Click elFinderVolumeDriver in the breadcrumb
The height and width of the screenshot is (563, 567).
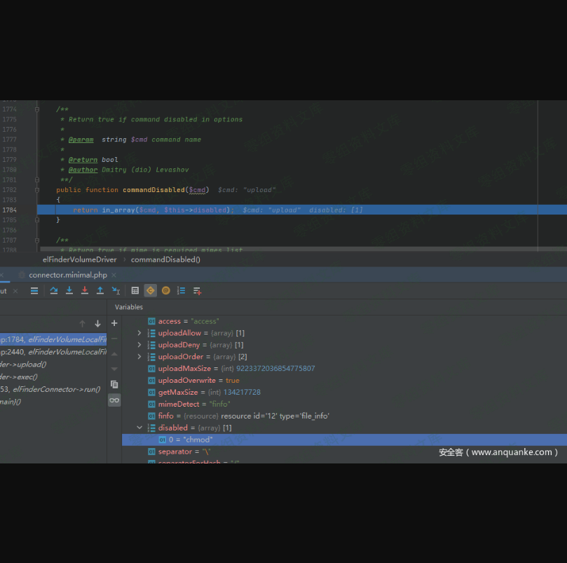(x=80, y=259)
